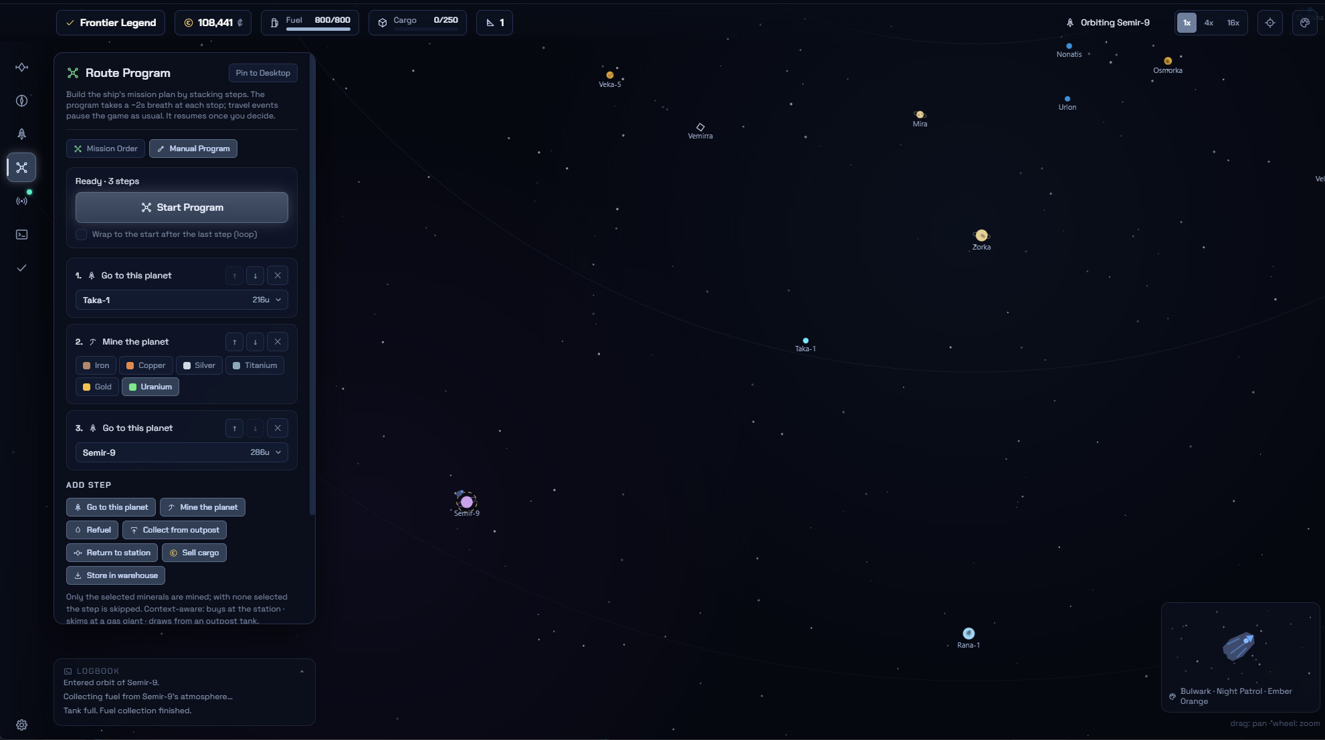Open Taka-1 destination dropdown
Viewport: 1325px width, 740px height.
[182, 300]
